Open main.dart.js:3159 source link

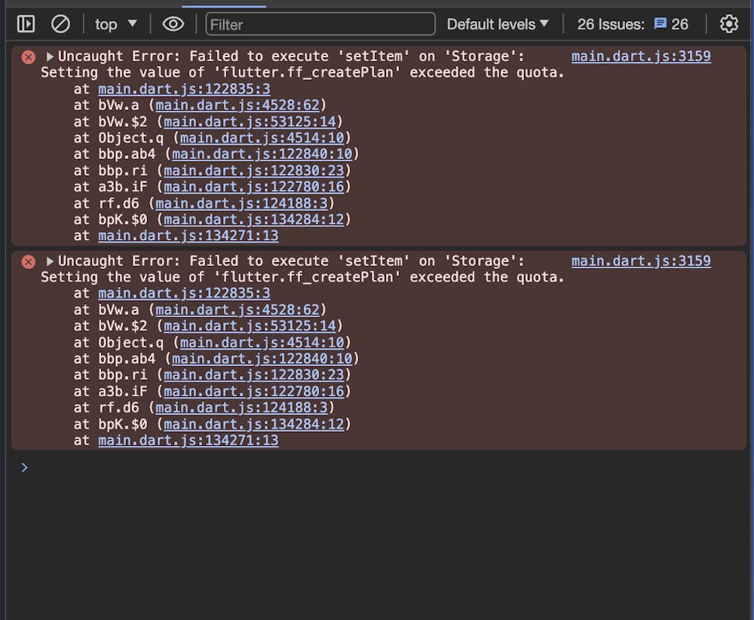641,56
